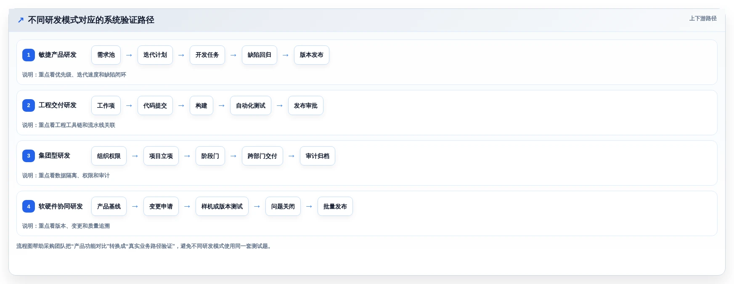Select the 版本发布 step box
Image resolution: width=734 pixels, height=284 pixels.
pos(312,55)
